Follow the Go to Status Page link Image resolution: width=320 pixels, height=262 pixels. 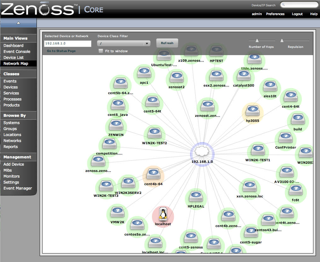coord(61,51)
